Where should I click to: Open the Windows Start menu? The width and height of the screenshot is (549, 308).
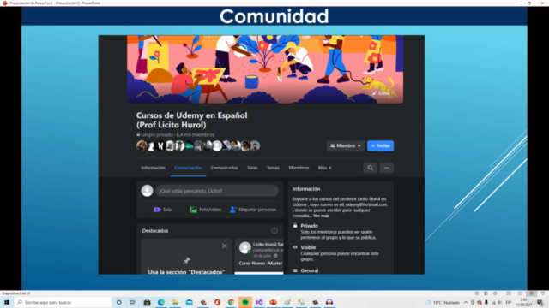[x=7, y=302]
